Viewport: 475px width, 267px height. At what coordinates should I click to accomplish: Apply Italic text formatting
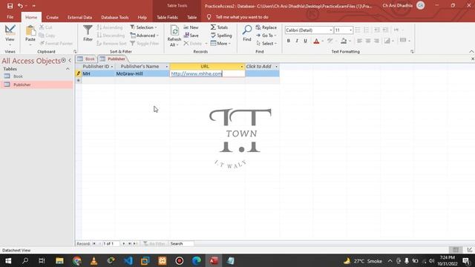click(297, 41)
